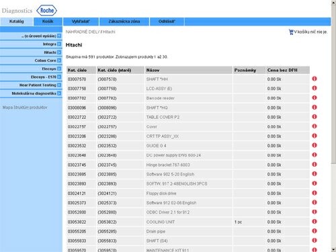Click arrow icon next to Cobas Core
The image size is (336, 252).
(59, 60)
